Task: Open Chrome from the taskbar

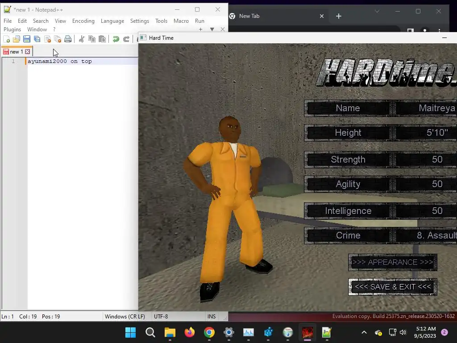Action: click(x=209, y=332)
